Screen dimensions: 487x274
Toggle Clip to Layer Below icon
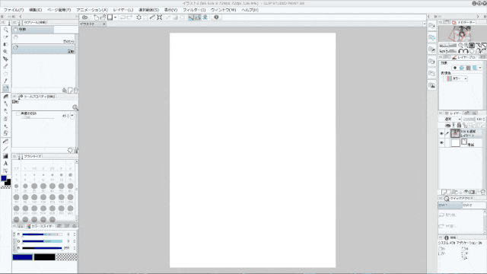(447, 125)
